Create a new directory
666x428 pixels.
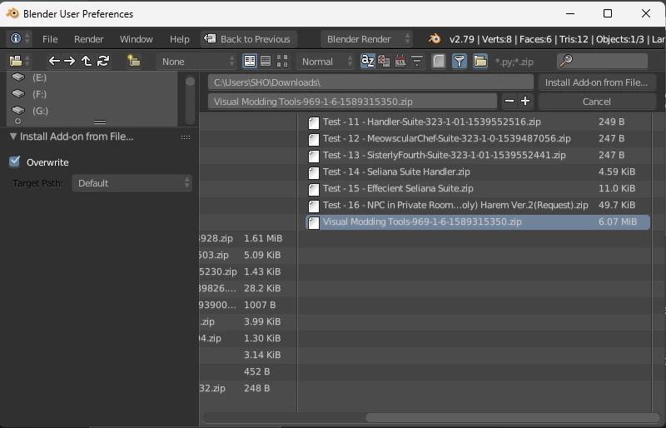(134, 62)
